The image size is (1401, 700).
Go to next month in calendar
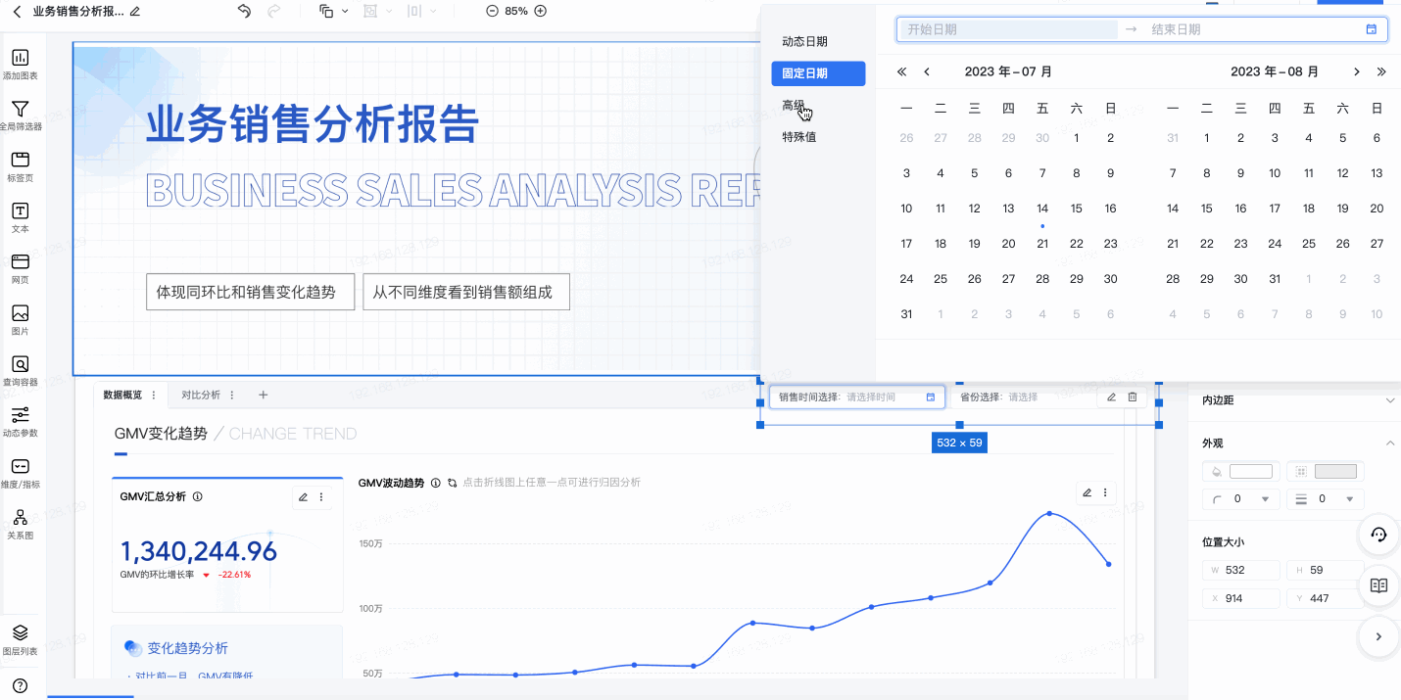1356,71
